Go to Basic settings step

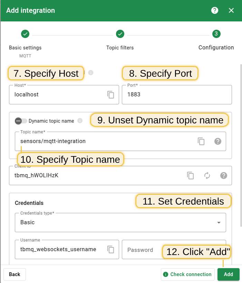(25, 34)
